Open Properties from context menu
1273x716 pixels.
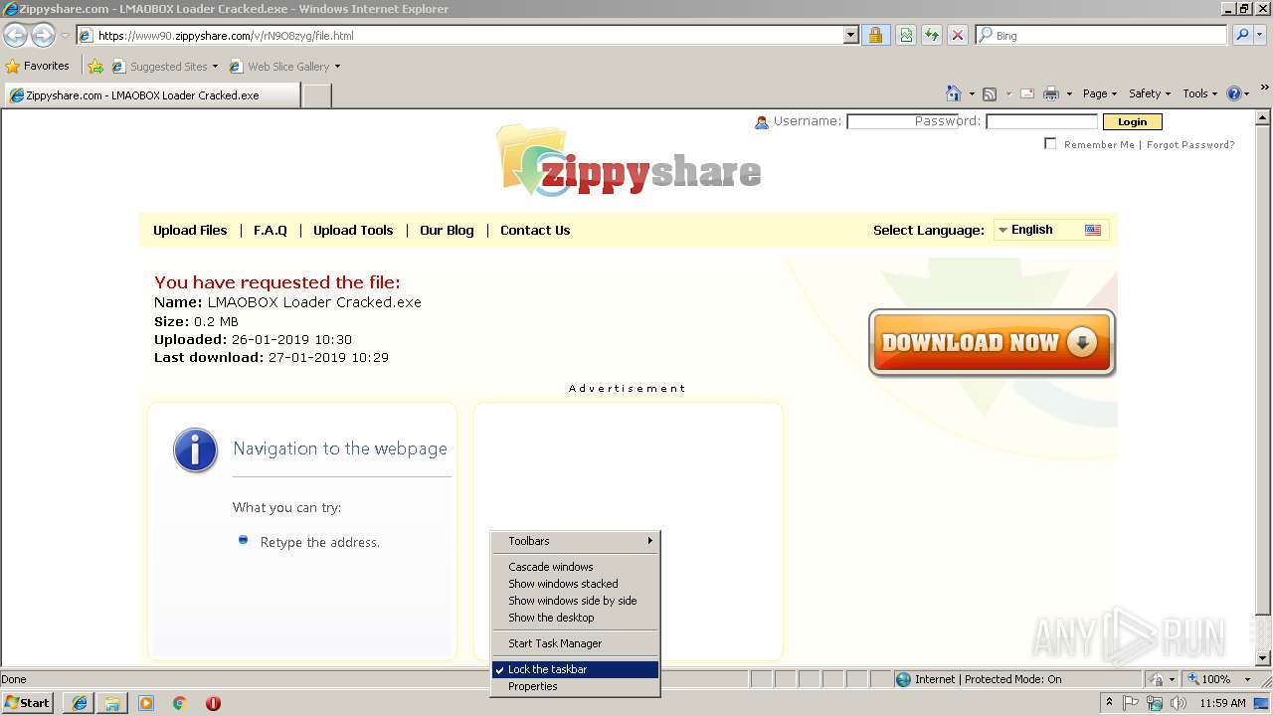coord(576,686)
